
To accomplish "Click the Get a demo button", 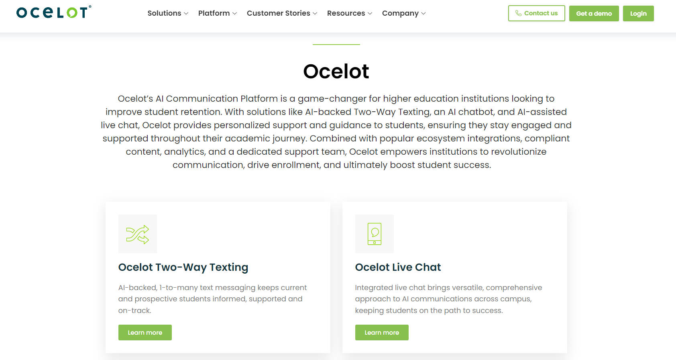I will coord(594,13).
